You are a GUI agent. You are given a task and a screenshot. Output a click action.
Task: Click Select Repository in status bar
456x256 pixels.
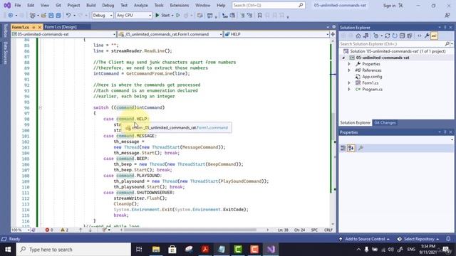click(418, 239)
